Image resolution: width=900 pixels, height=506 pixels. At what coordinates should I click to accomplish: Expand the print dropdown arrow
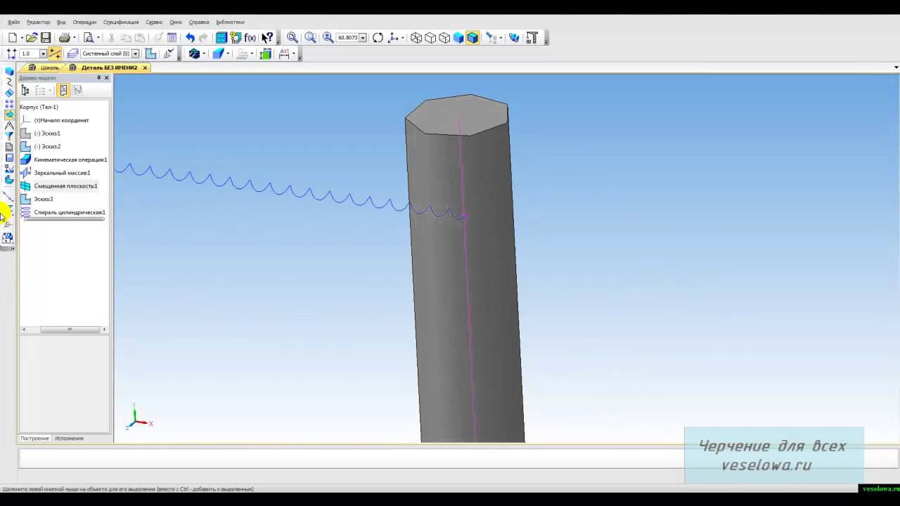pyautogui.click(x=75, y=38)
